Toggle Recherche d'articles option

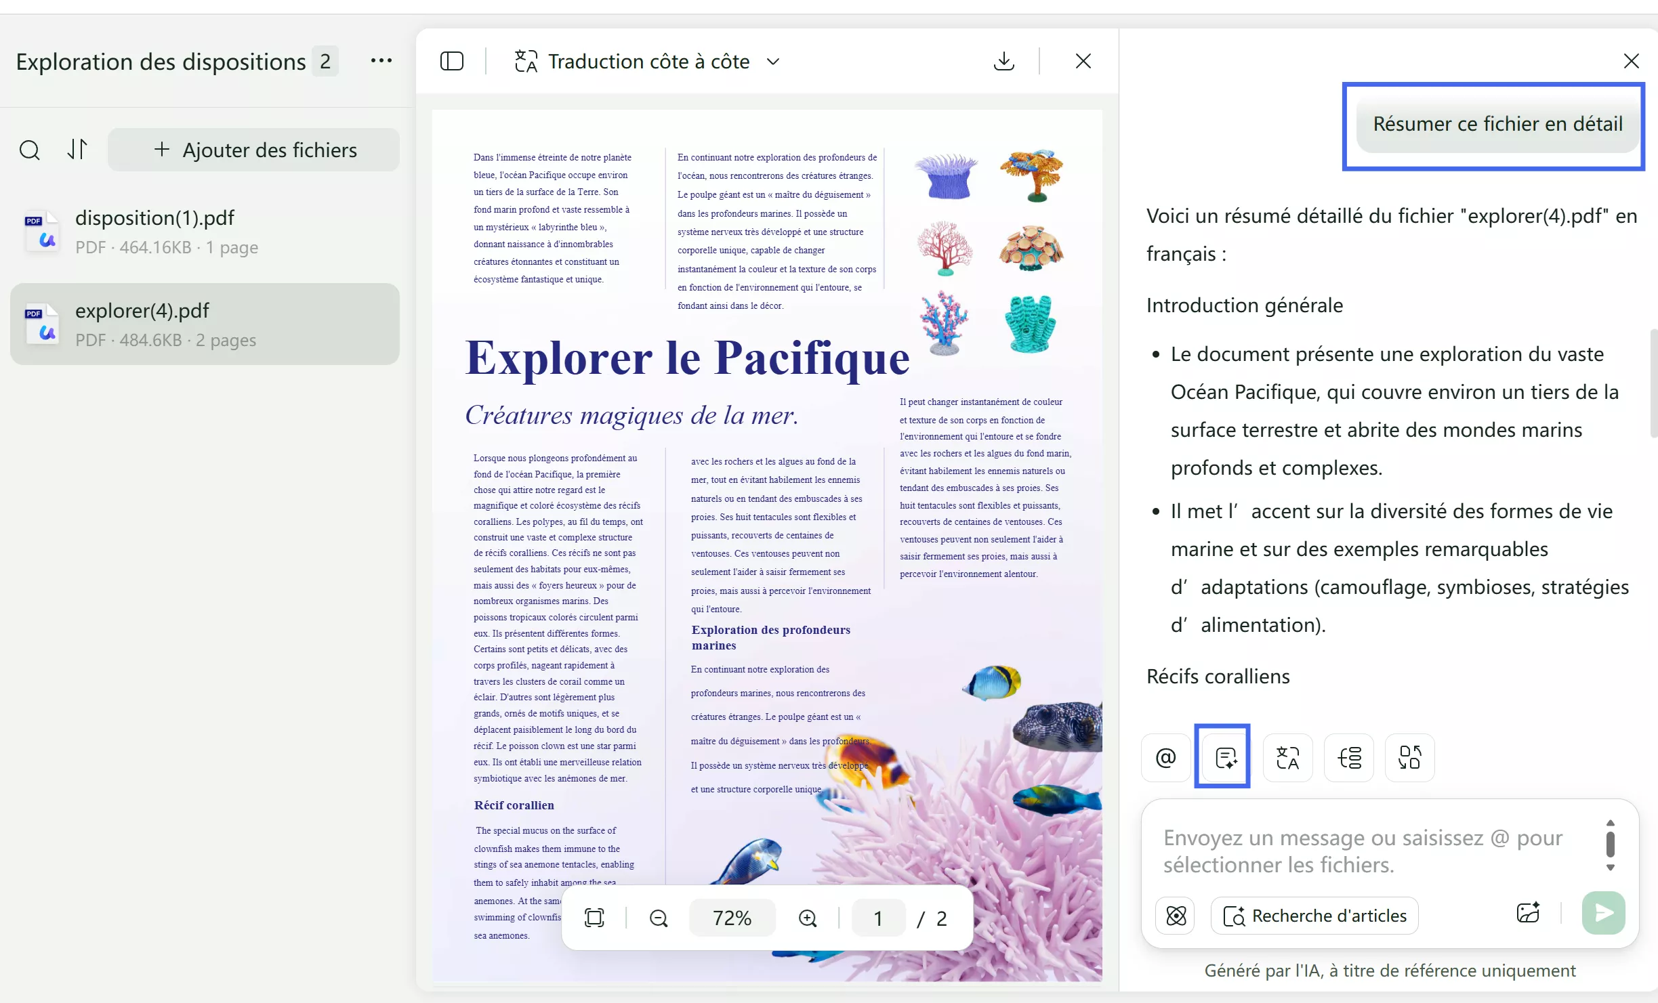(1314, 916)
